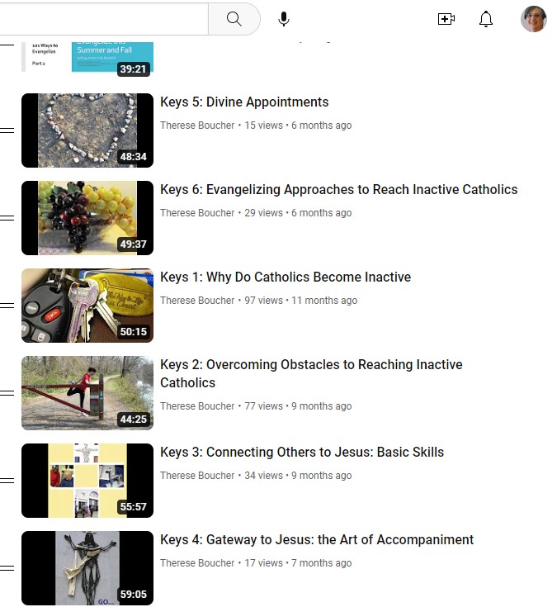Activate voice search microphone icon
Screen dimensions: 557x607
pyautogui.click(x=284, y=18)
